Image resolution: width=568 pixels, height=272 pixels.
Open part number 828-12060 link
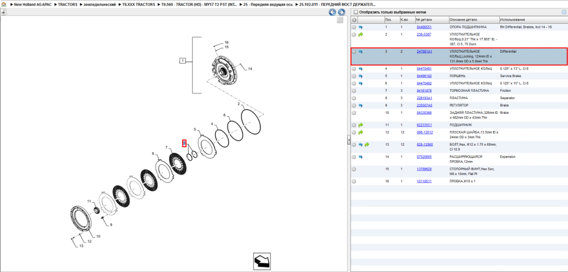[424, 144]
